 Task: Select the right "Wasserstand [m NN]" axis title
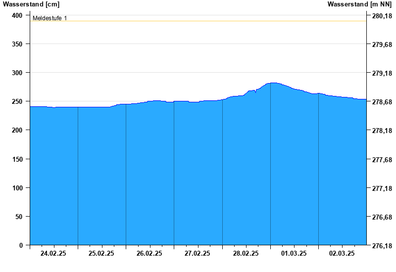click(359, 4)
